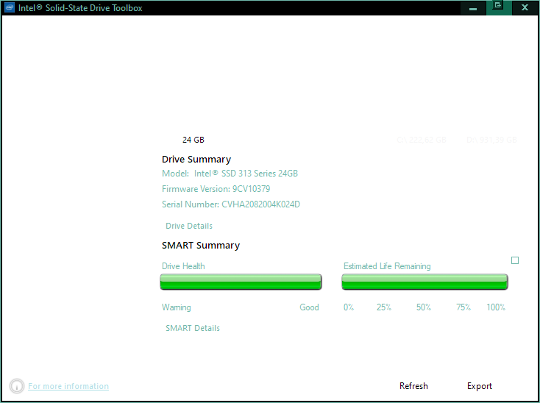Screen dimensions: 540x403
Task: Click the Serial Number text line
Action: tap(231, 204)
